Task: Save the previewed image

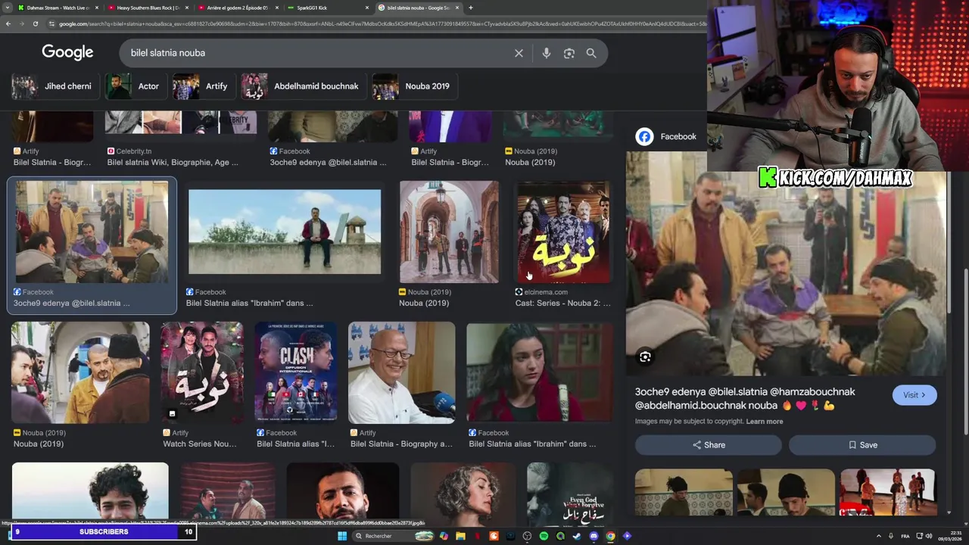Action: pos(862,445)
